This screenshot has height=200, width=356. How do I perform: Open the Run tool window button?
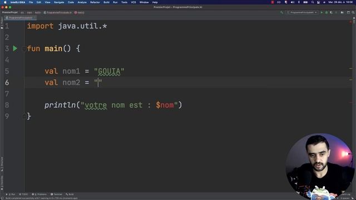11,194
